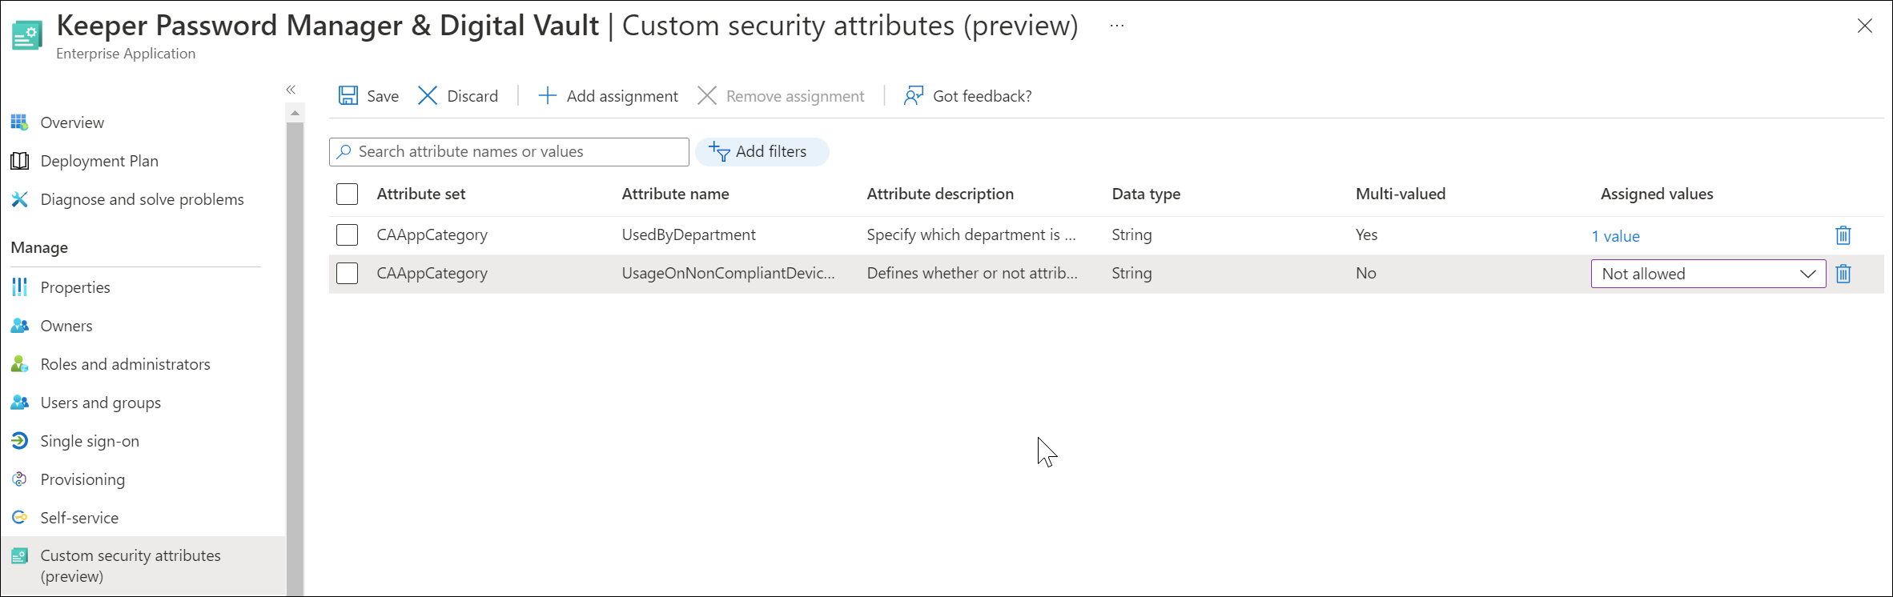Click the Overview grid icon
Viewport: 1893px width, 597px height.
tap(20, 122)
